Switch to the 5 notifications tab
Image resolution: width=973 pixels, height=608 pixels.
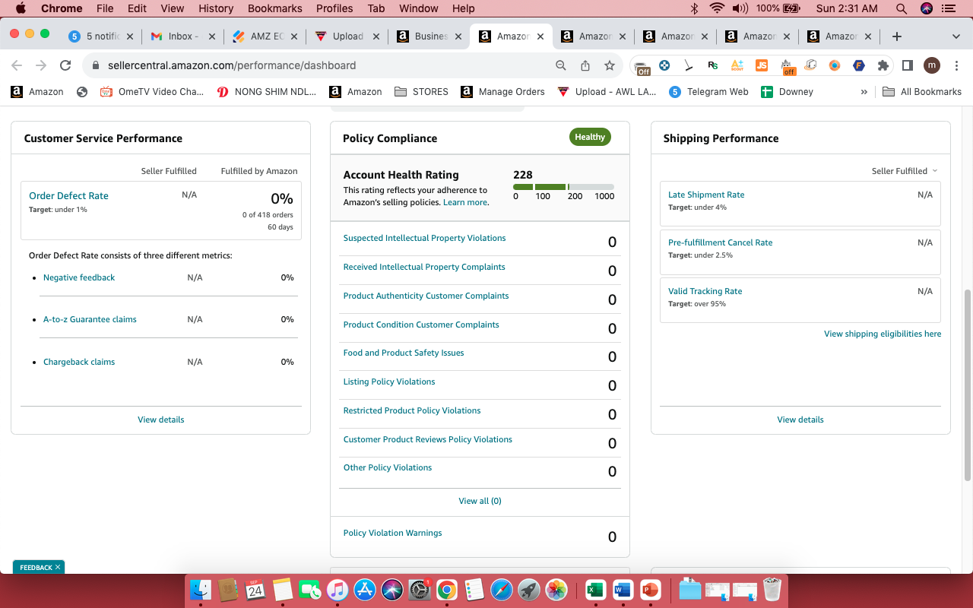pos(100,36)
